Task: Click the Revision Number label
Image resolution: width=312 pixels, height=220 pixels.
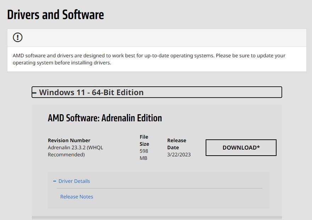Action: pyautogui.click(x=69, y=140)
